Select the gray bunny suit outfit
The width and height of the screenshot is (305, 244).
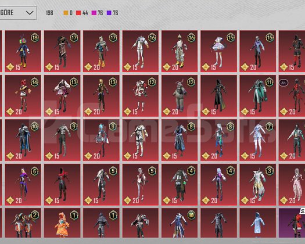tap(180, 96)
